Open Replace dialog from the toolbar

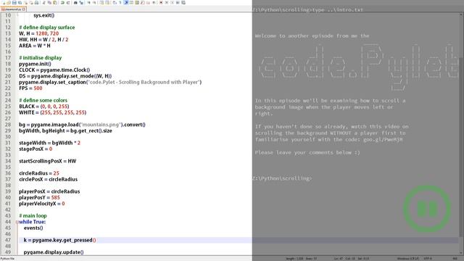(81, 3)
